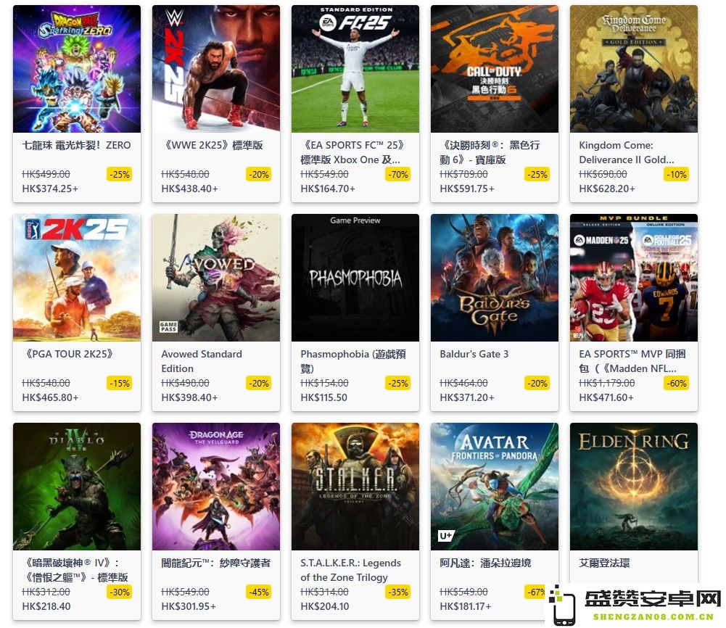Click the HK$115.50 Phasmophobia price
The image size is (726, 628).
(323, 397)
